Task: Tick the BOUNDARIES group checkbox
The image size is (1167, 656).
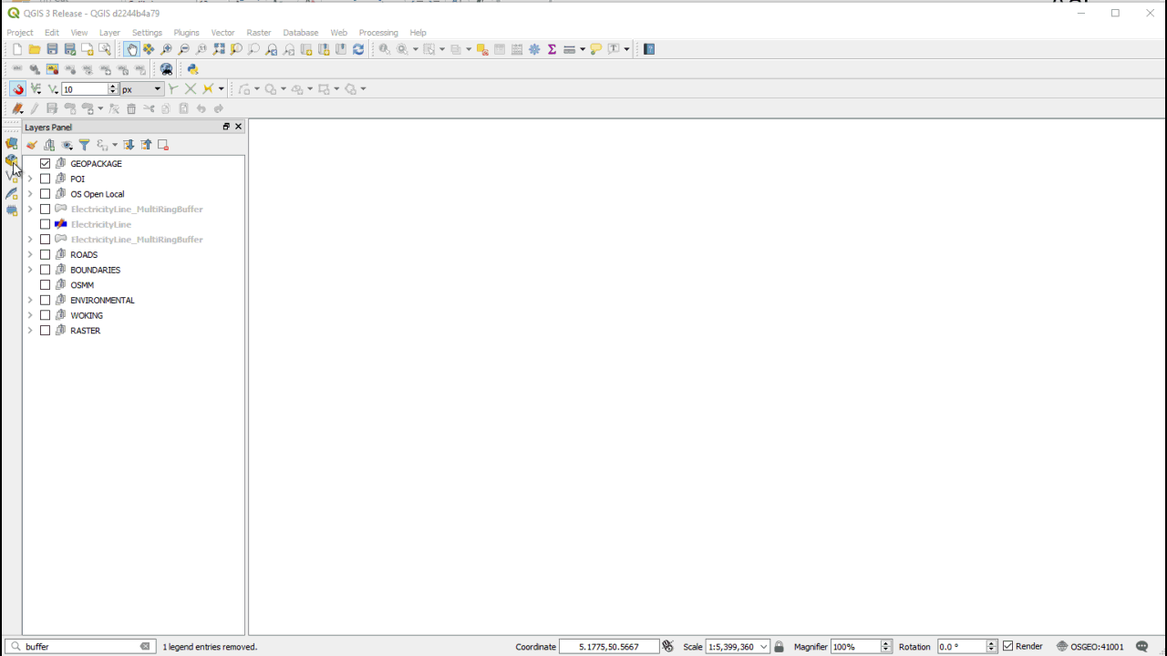Action: 45,270
